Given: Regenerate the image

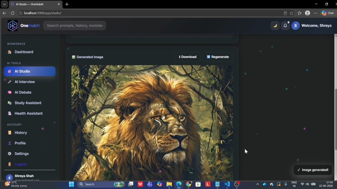Looking at the screenshot, I should (218, 57).
